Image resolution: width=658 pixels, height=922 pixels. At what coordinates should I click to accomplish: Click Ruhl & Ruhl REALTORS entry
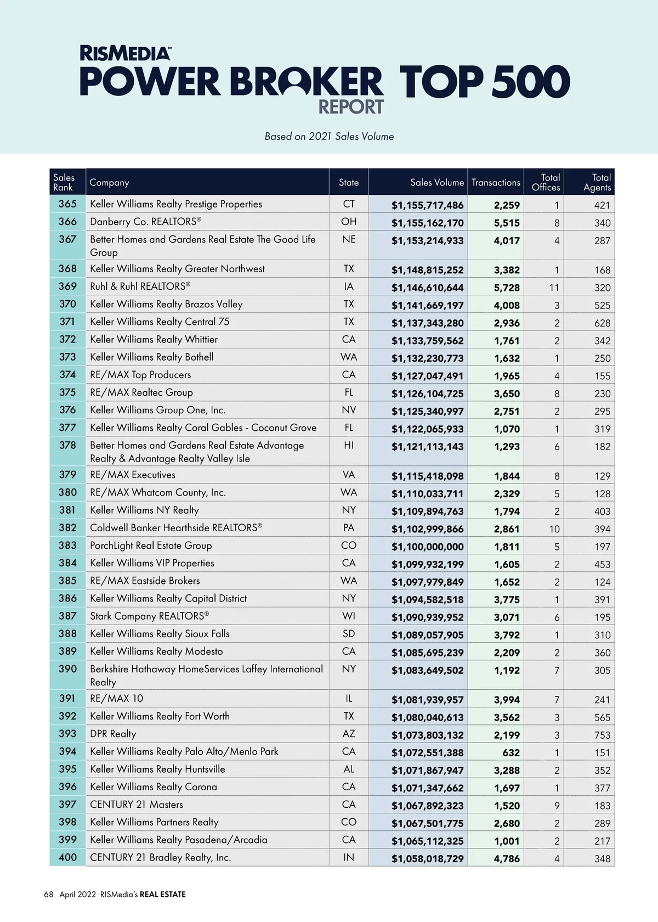pos(140,286)
